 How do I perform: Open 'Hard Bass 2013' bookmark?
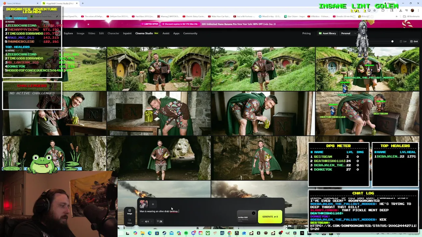pos(143,16)
